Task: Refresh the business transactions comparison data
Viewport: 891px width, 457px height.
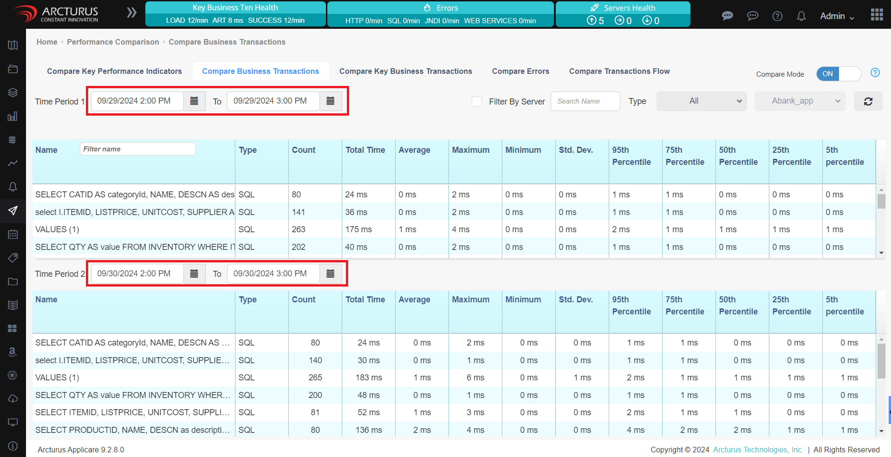Action: tap(868, 101)
